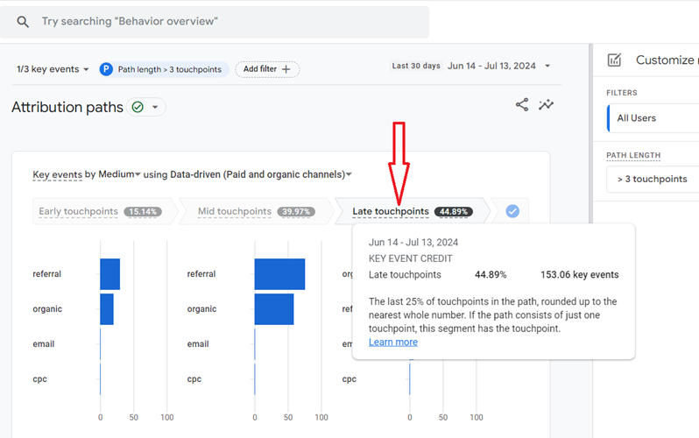Open the Medium dimension dropdown
Image resolution: width=699 pixels, height=438 pixels.
pos(119,174)
